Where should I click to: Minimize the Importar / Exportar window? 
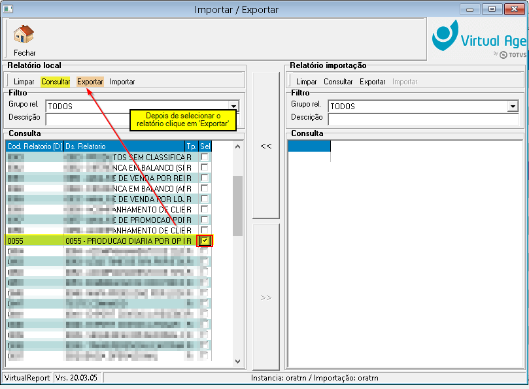(x=469, y=9)
